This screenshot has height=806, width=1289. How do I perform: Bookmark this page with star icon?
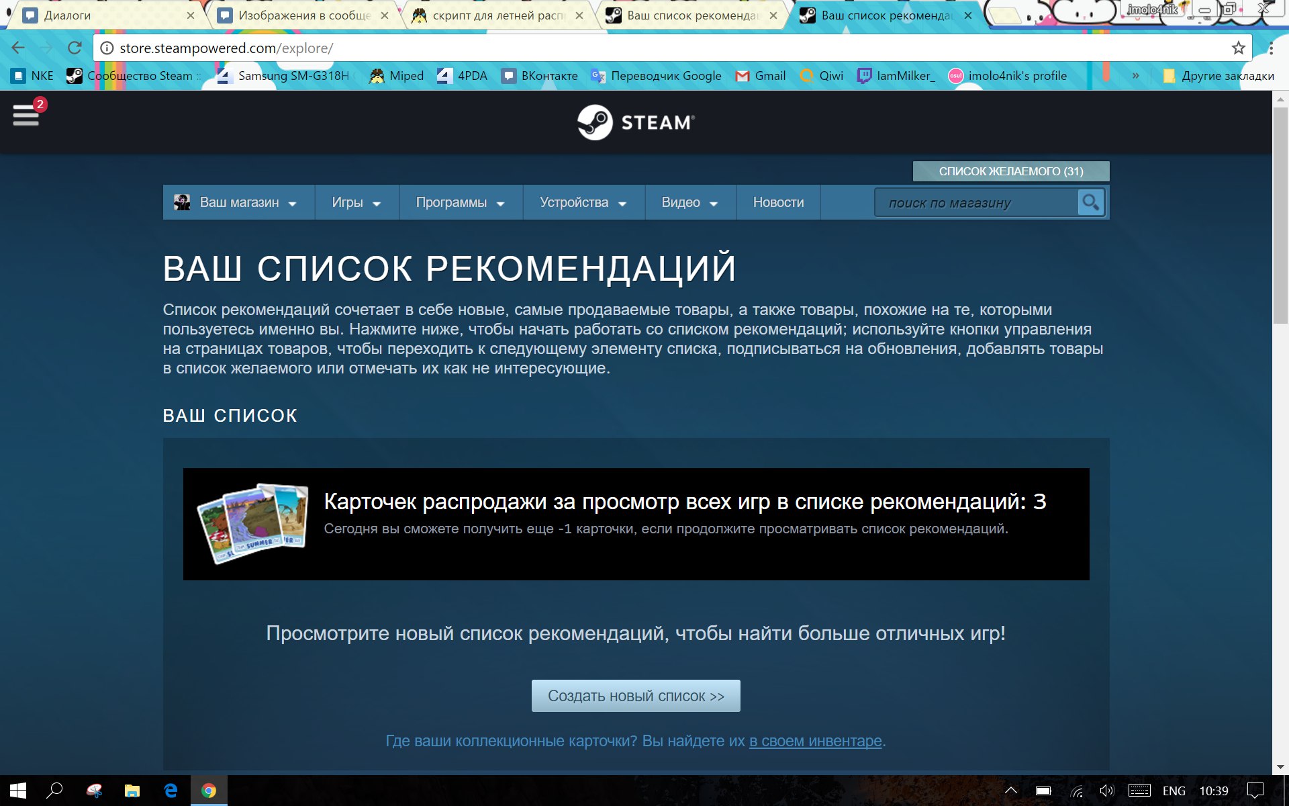(x=1238, y=48)
